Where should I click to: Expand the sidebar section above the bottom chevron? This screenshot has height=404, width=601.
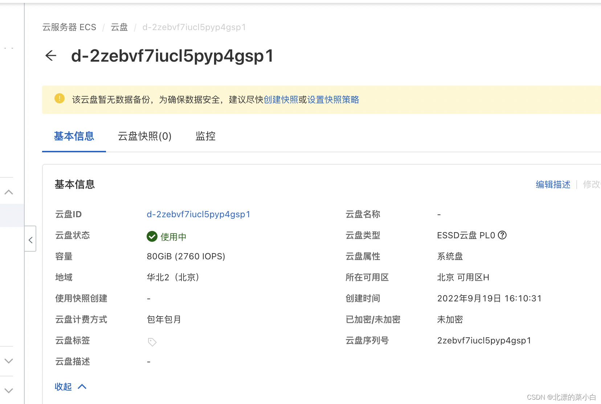point(9,361)
